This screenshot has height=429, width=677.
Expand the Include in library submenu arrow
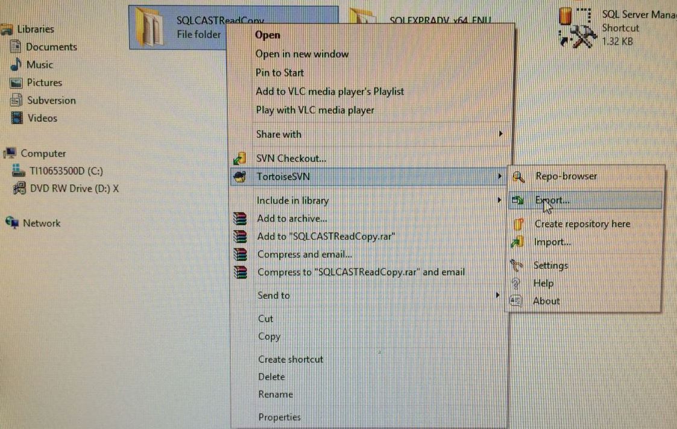499,200
